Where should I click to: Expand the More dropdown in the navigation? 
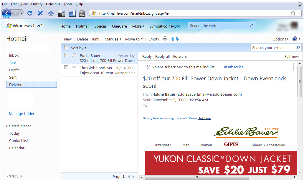coord(138,26)
